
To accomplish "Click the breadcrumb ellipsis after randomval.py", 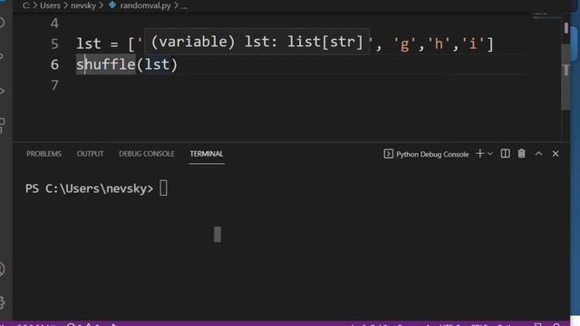I will [x=184, y=6].
